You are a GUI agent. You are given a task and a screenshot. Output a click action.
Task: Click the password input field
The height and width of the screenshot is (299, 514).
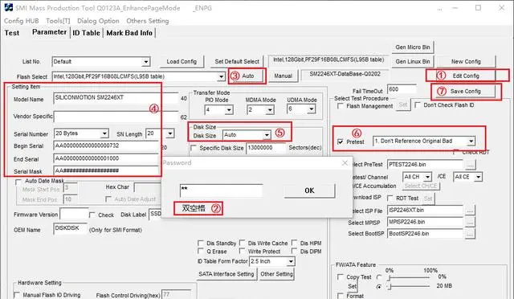pos(221,190)
